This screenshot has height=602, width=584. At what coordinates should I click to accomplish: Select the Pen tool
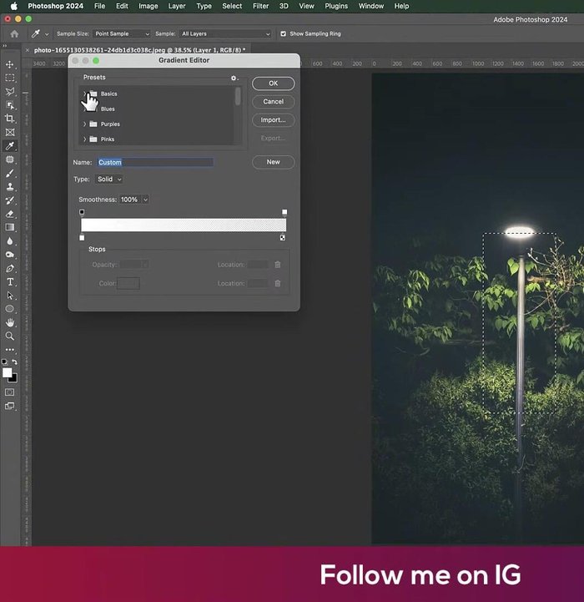(10, 268)
